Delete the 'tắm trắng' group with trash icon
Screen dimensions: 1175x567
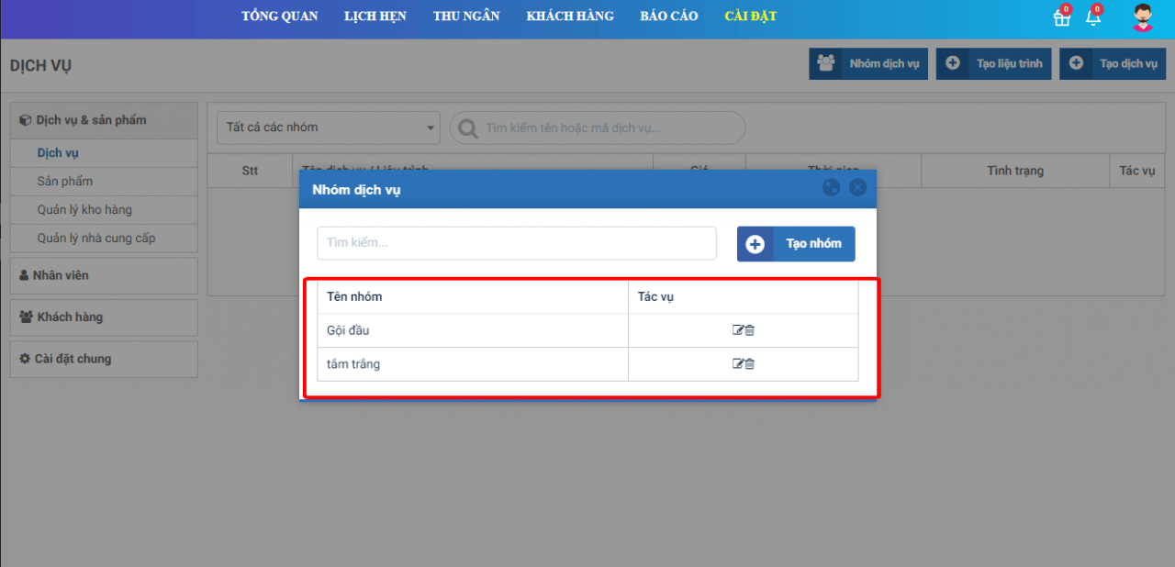tap(749, 364)
